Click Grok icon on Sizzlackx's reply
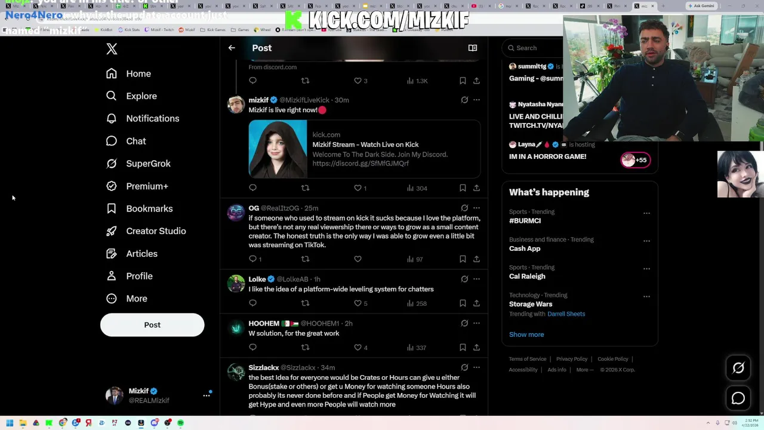764x430 pixels. pyautogui.click(x=464, y=367)
